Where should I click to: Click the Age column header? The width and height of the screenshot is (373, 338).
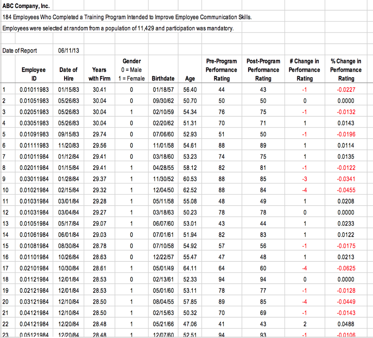coord(190,78)
